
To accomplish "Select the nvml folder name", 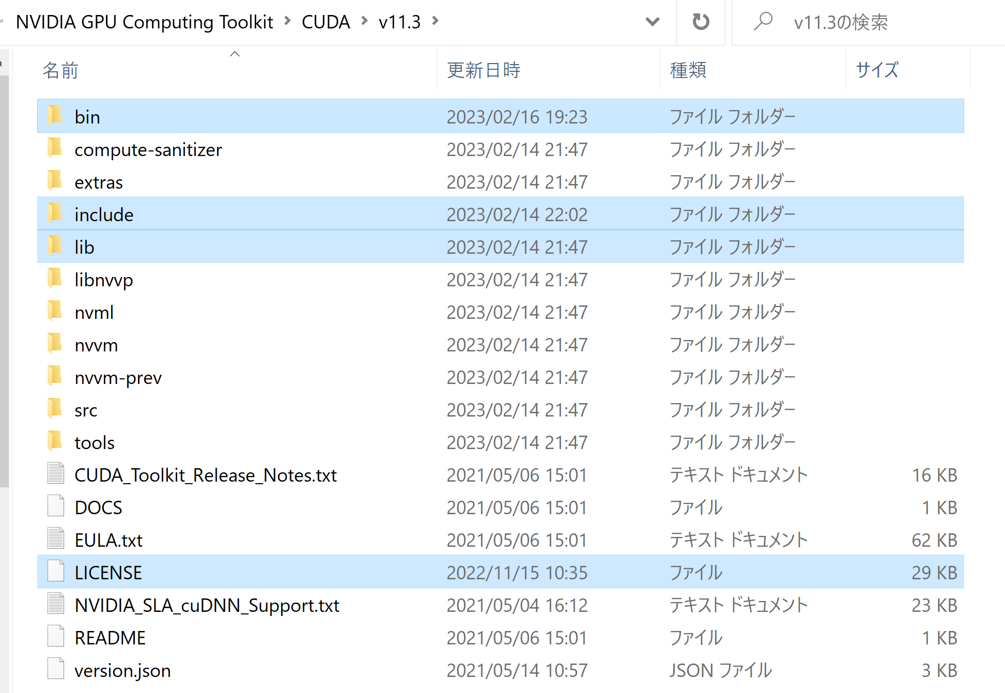I will tap(94, 313).
